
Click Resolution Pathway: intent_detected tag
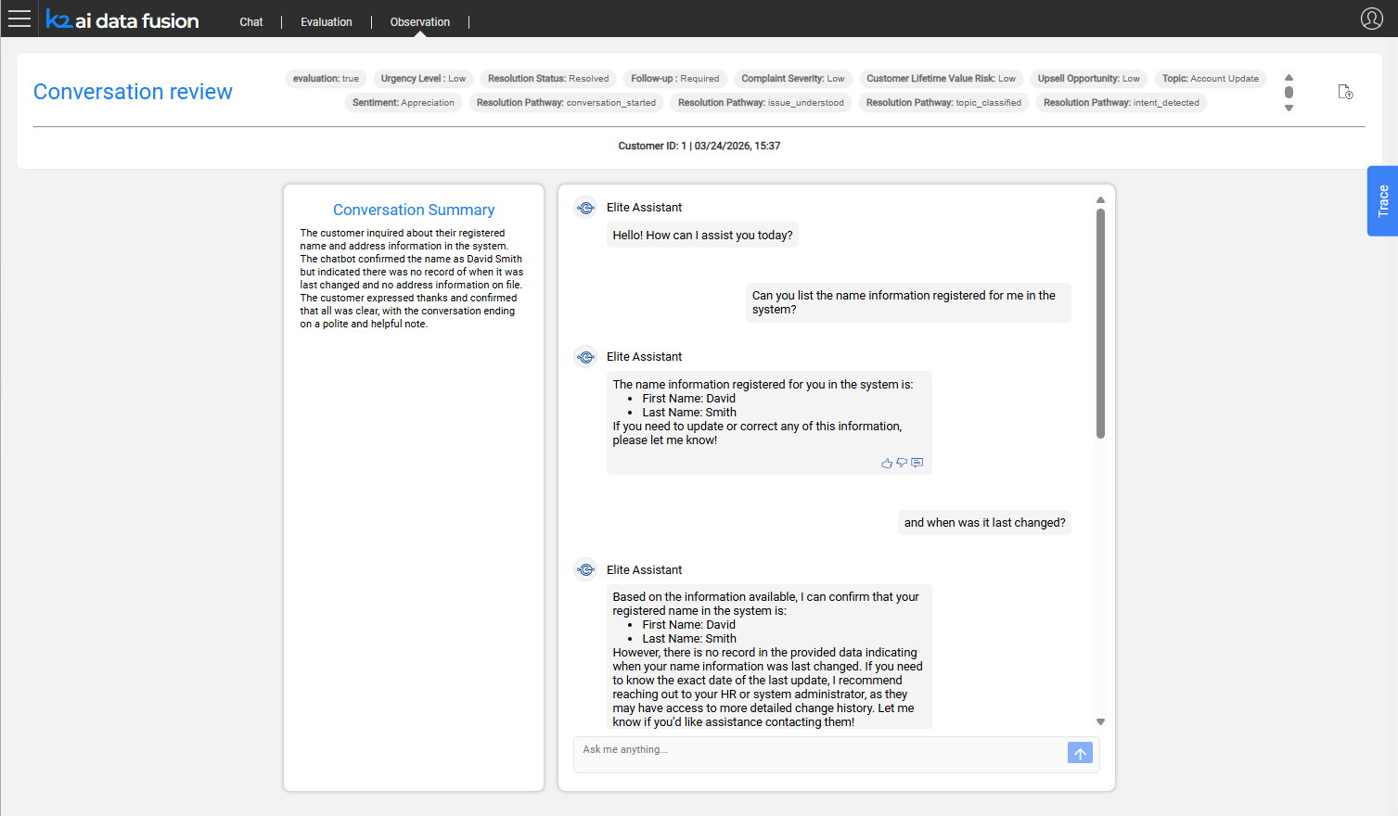point(1122,103)
